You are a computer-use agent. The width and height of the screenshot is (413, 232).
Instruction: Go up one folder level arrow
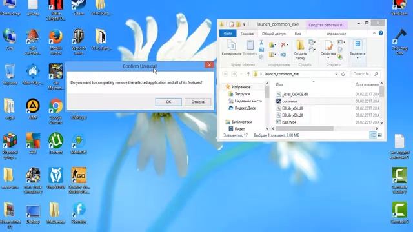[248, 74]
